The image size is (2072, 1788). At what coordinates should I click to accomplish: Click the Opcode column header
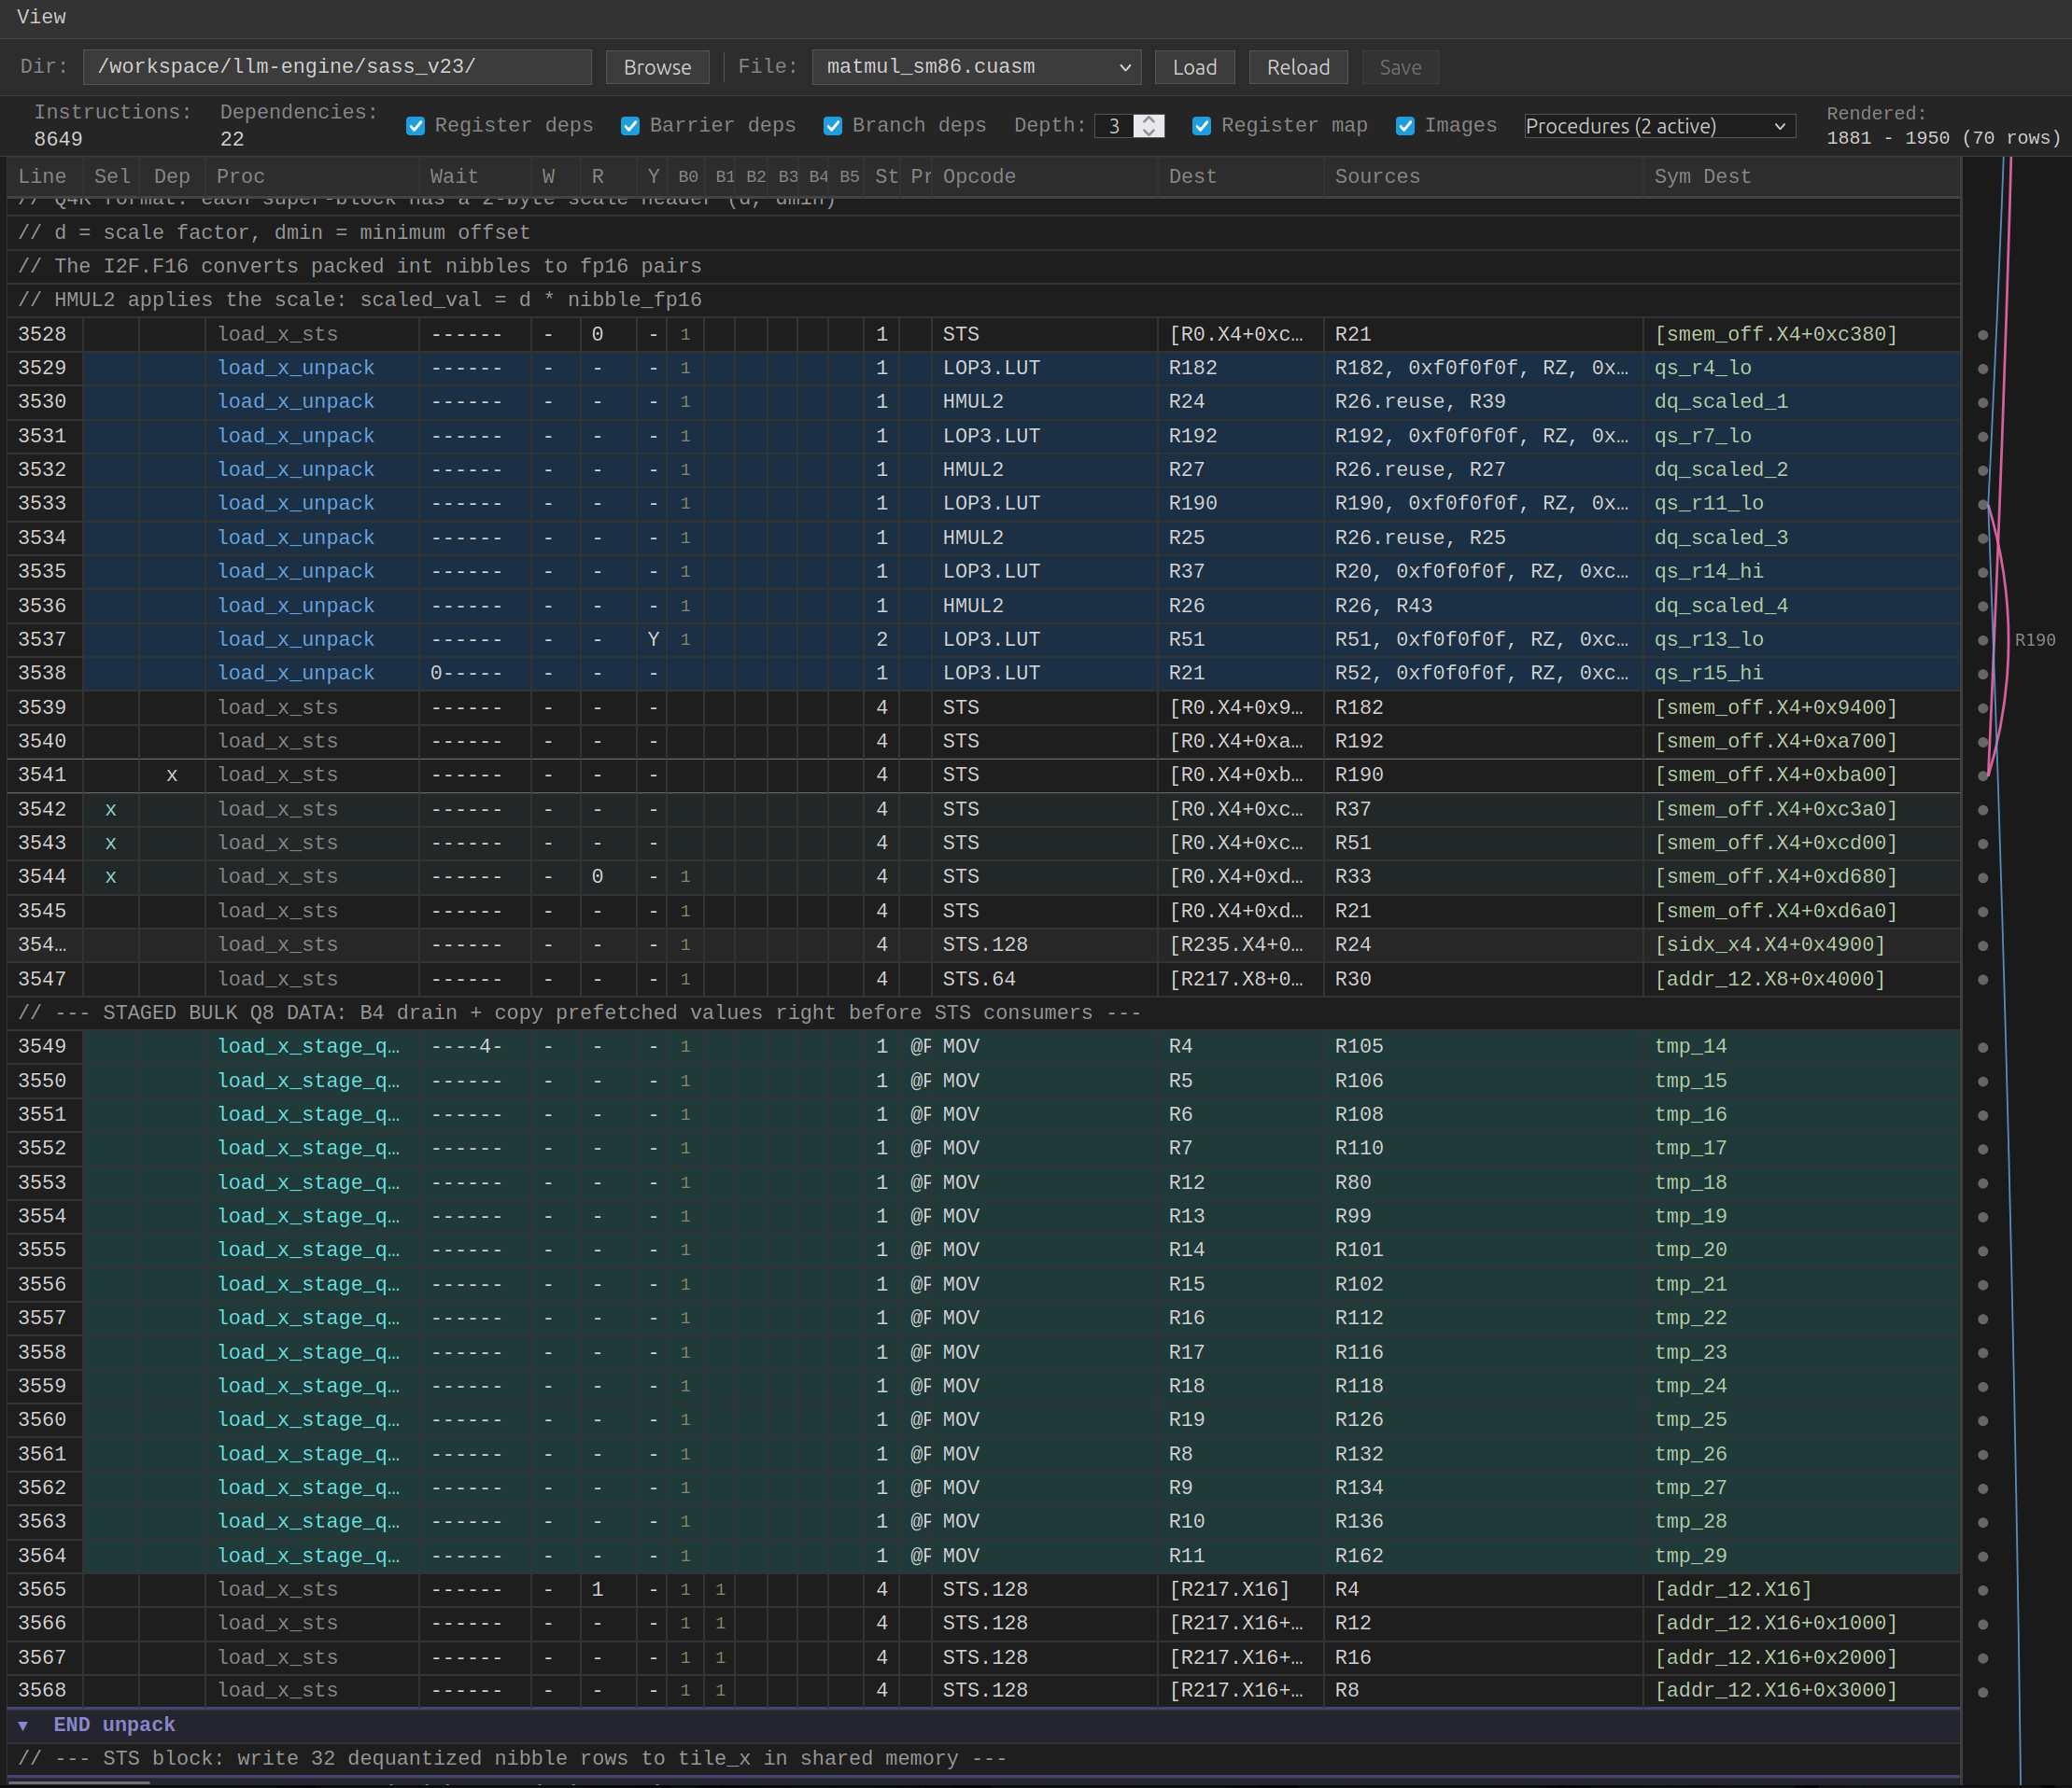(979, 177)
